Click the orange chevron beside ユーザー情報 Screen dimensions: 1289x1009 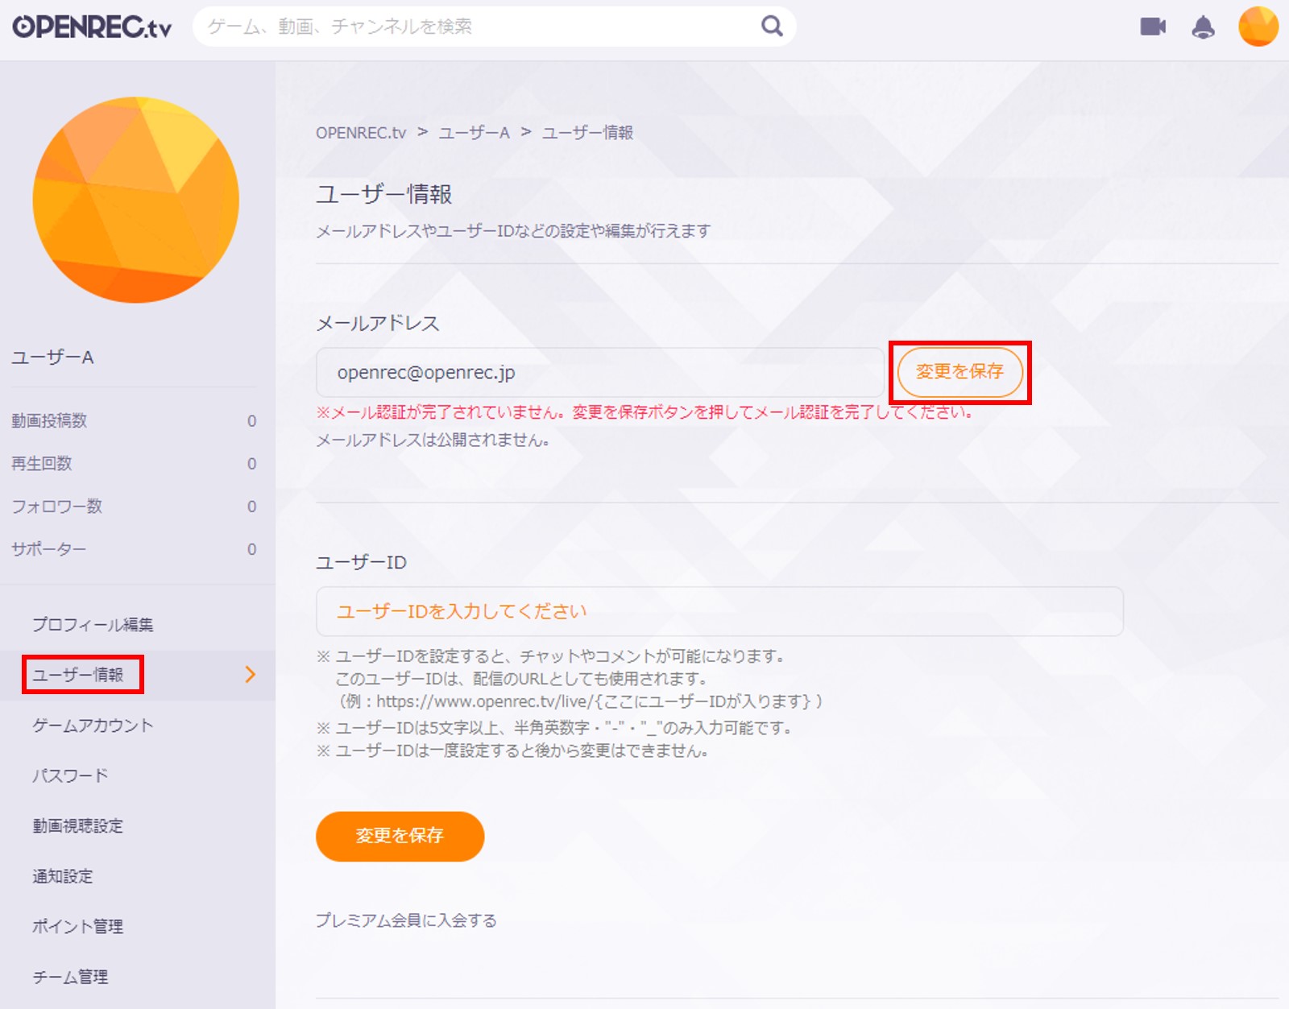[x=250, y=675]
